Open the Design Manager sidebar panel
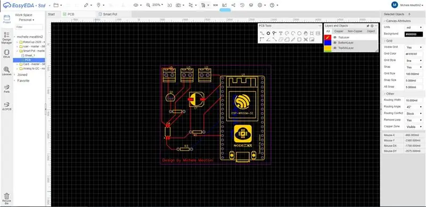The height and width of the screenshot is (207, 426). point(6,38)
